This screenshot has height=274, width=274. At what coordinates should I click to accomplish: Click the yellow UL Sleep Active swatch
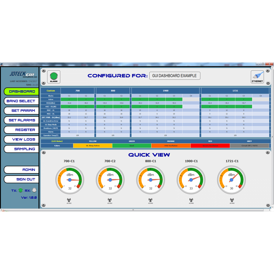(x=93, y=146)
